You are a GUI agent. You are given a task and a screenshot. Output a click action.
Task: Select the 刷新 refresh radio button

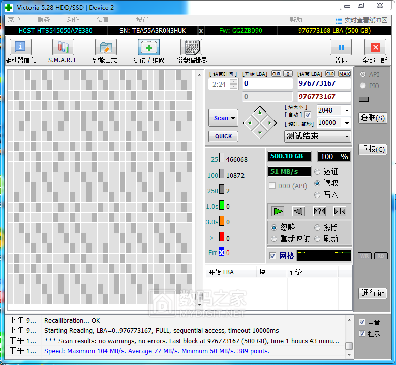(x=317, y=239)
